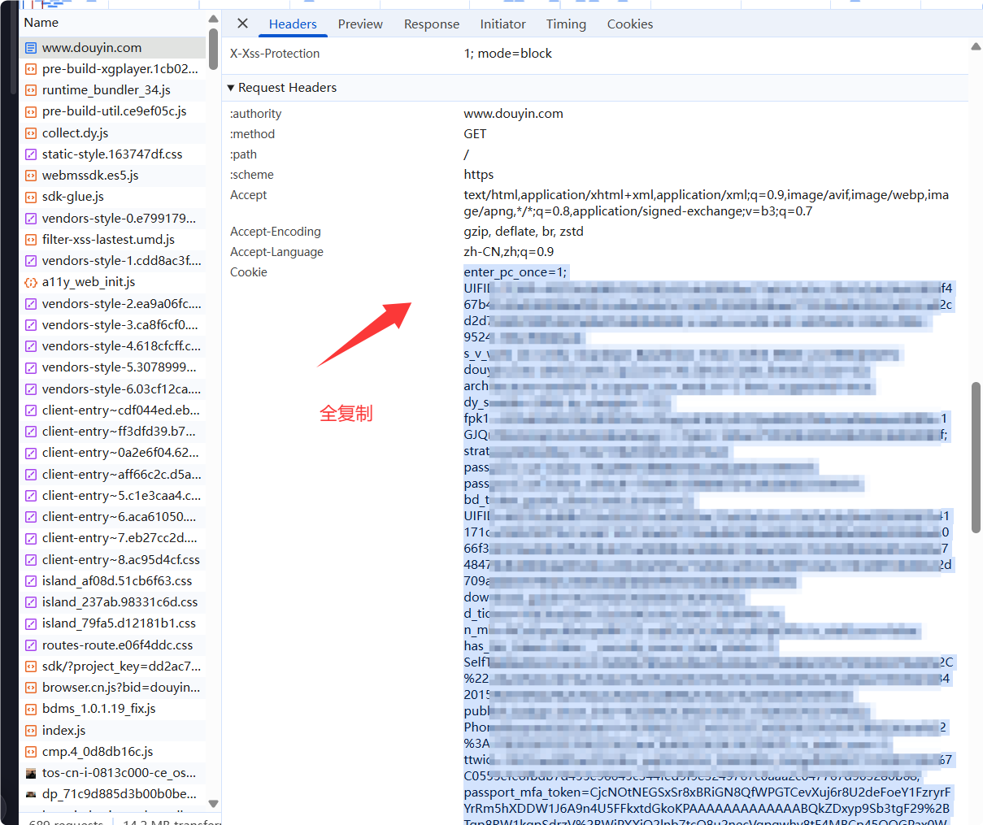Open the Cookies tab

point(630,24)
